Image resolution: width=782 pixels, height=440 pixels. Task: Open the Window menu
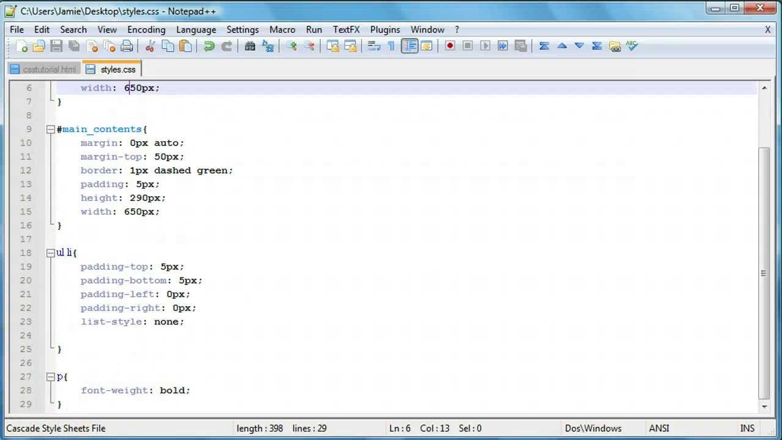tap(427, 29)
